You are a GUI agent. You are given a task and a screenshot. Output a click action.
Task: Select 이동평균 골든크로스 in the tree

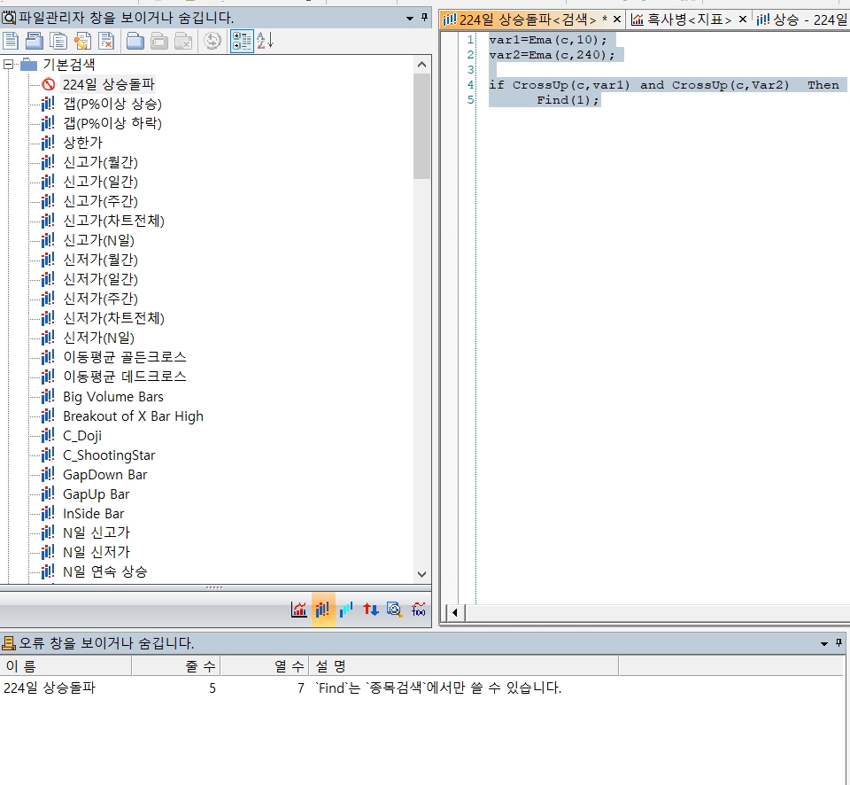click(x=124, y=357)
